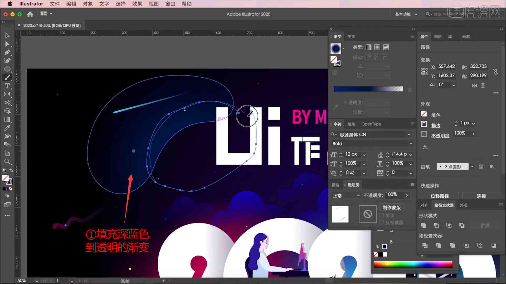
Task: Click the 连接 quick action button
Action: point(481,196)
